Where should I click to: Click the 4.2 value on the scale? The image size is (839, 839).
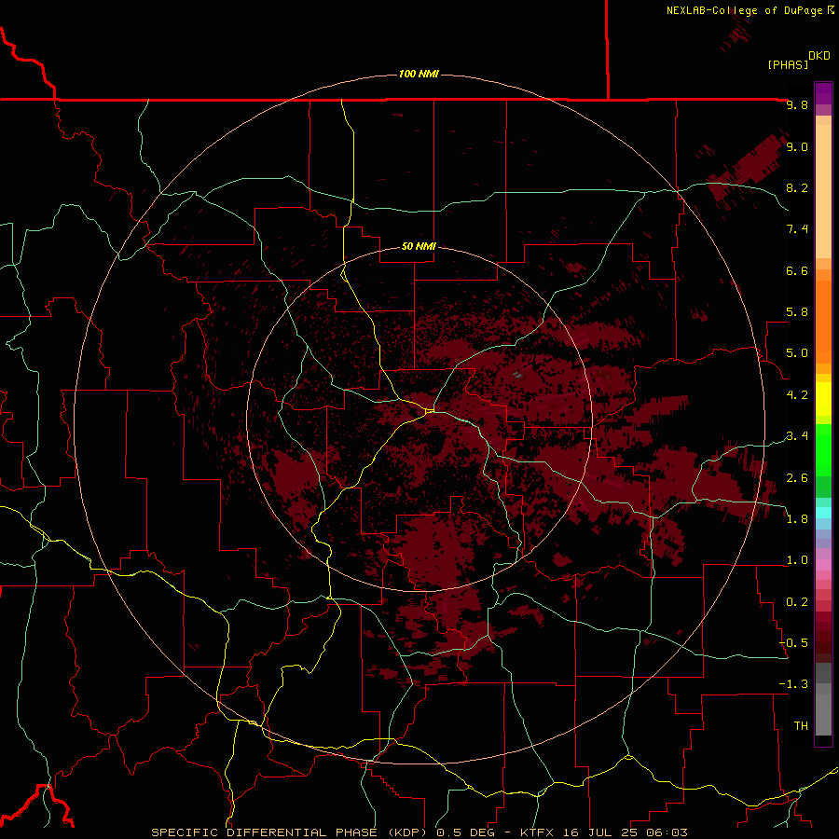(797, 395)
